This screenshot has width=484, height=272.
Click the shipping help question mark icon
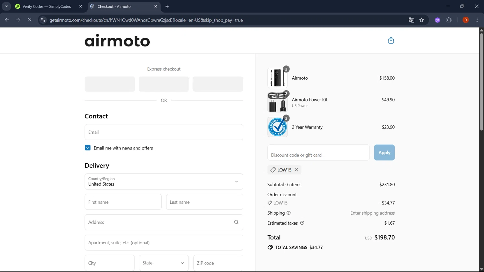[288, 213]
